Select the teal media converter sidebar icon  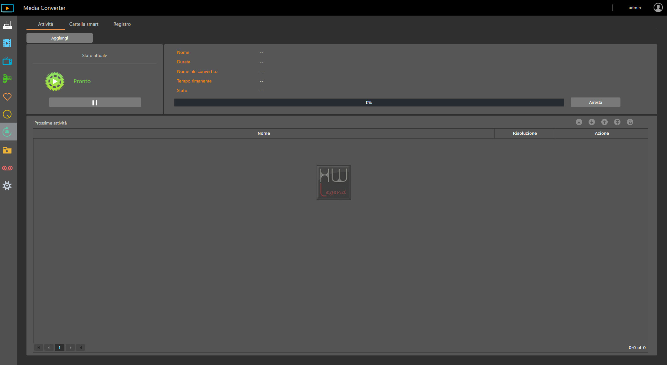pos(7,132)
